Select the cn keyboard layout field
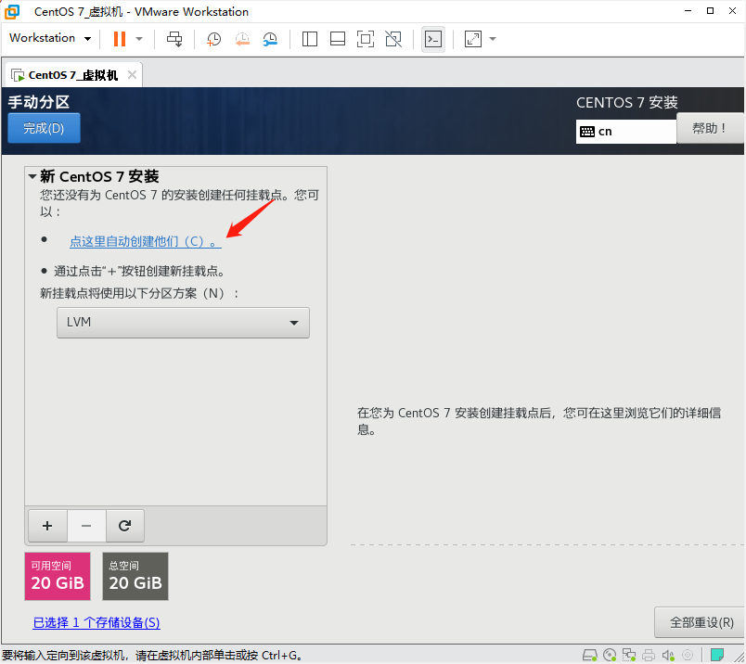Viewport: 746px width, 664px height. (625, 132)
